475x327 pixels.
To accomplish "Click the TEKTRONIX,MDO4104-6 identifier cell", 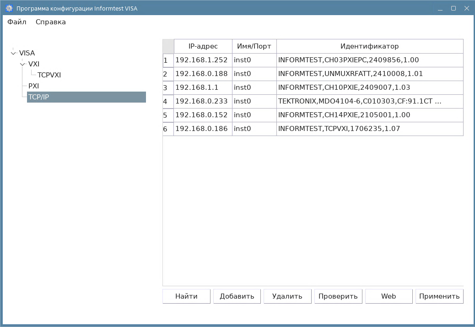I will 370,101.
